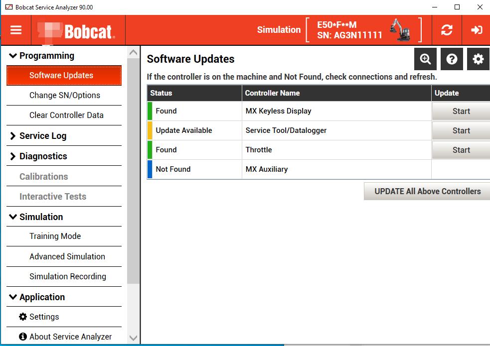
Task: Expand the Diagnostics section
Action: point(13,156)
